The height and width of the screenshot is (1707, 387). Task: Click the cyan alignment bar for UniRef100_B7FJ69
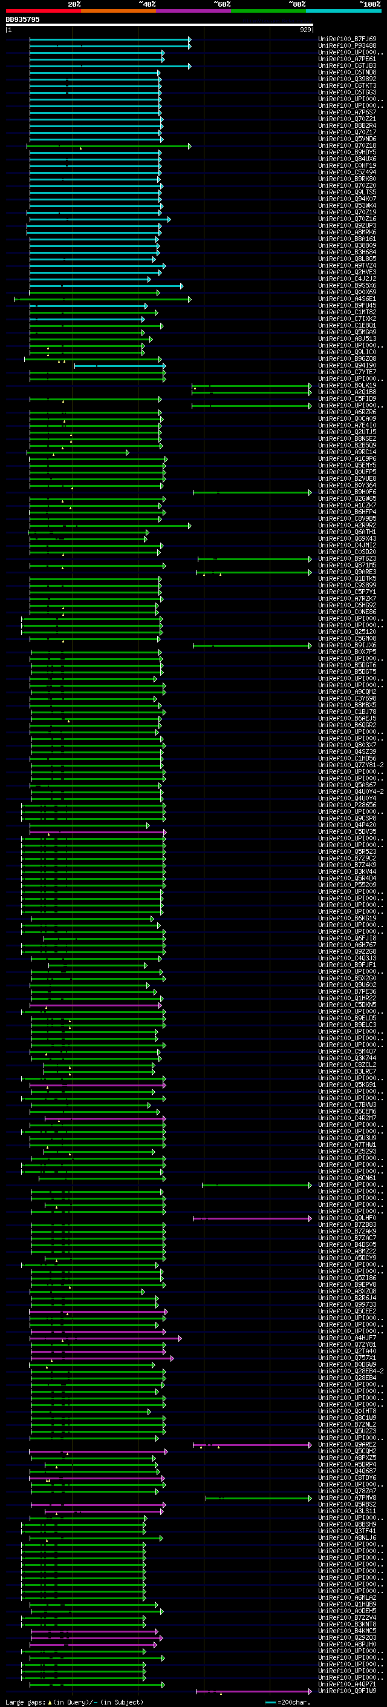click(x=111, y=39)
